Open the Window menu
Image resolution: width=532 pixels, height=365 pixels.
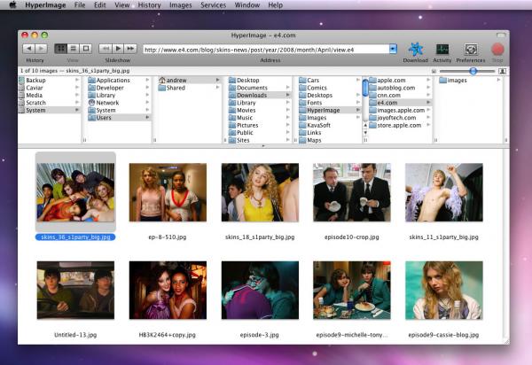[x=247, y=5]
